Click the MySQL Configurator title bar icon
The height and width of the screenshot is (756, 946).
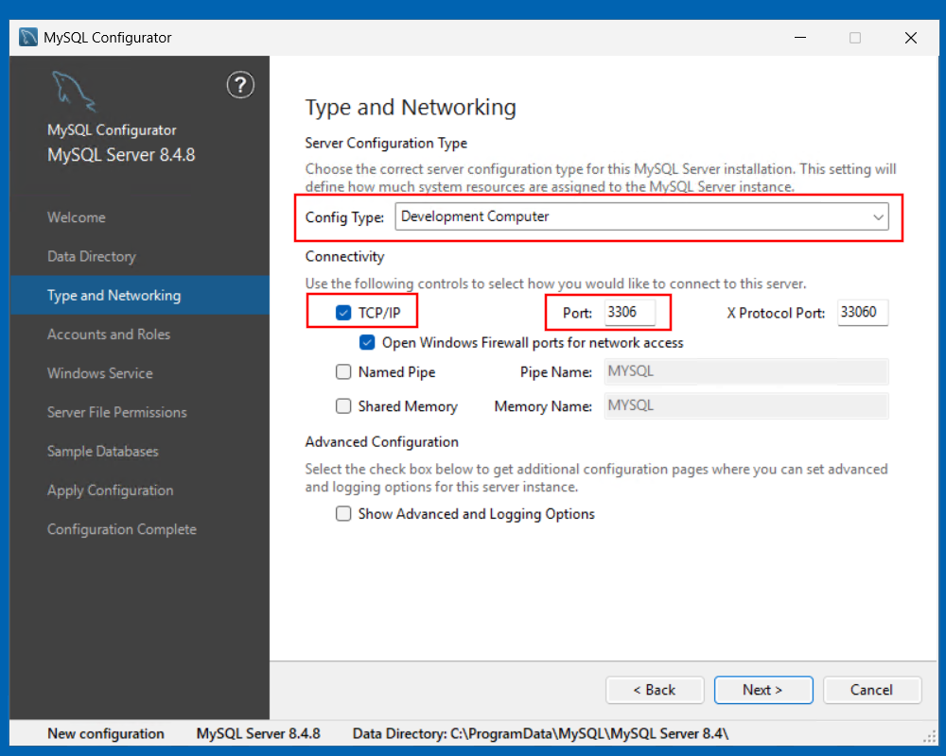pyautogui.click(x=28, y=38)
